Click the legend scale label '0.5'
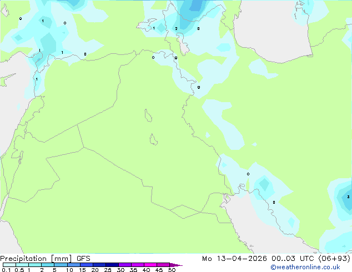The height and width of the screenshot is (272, 352). point(19,270)
